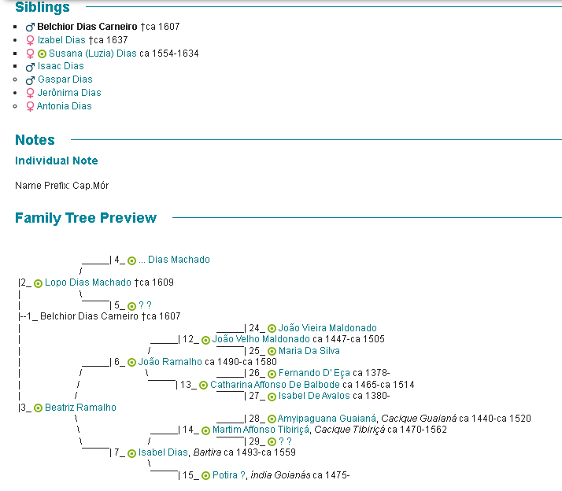
Task: Open Izabel Dias sibling link
Action: coord(61,40)
